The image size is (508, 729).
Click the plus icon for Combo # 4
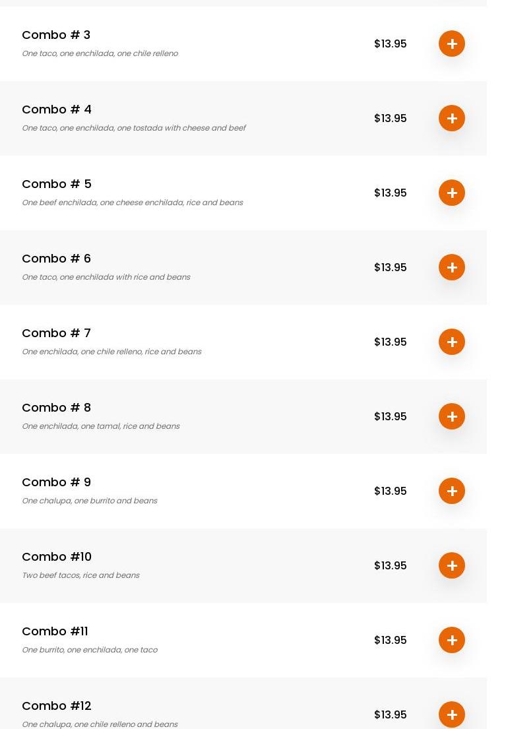click(x=452, y=118)
